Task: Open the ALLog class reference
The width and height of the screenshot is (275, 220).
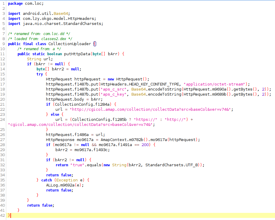Action: (x=52, y=185)
